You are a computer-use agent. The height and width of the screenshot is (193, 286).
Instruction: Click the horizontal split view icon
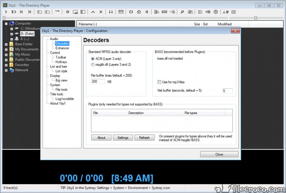click(x=121, y=12)
